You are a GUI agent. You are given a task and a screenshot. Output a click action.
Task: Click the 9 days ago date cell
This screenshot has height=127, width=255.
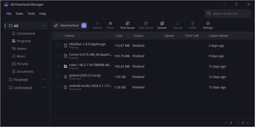point(216,56)
